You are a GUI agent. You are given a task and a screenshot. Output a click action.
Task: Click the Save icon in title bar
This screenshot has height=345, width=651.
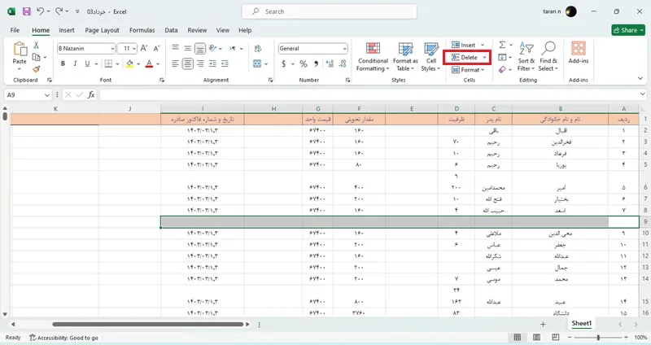coord(27,11)
